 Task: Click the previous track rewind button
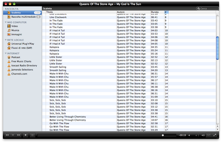[x=7, y=135]
